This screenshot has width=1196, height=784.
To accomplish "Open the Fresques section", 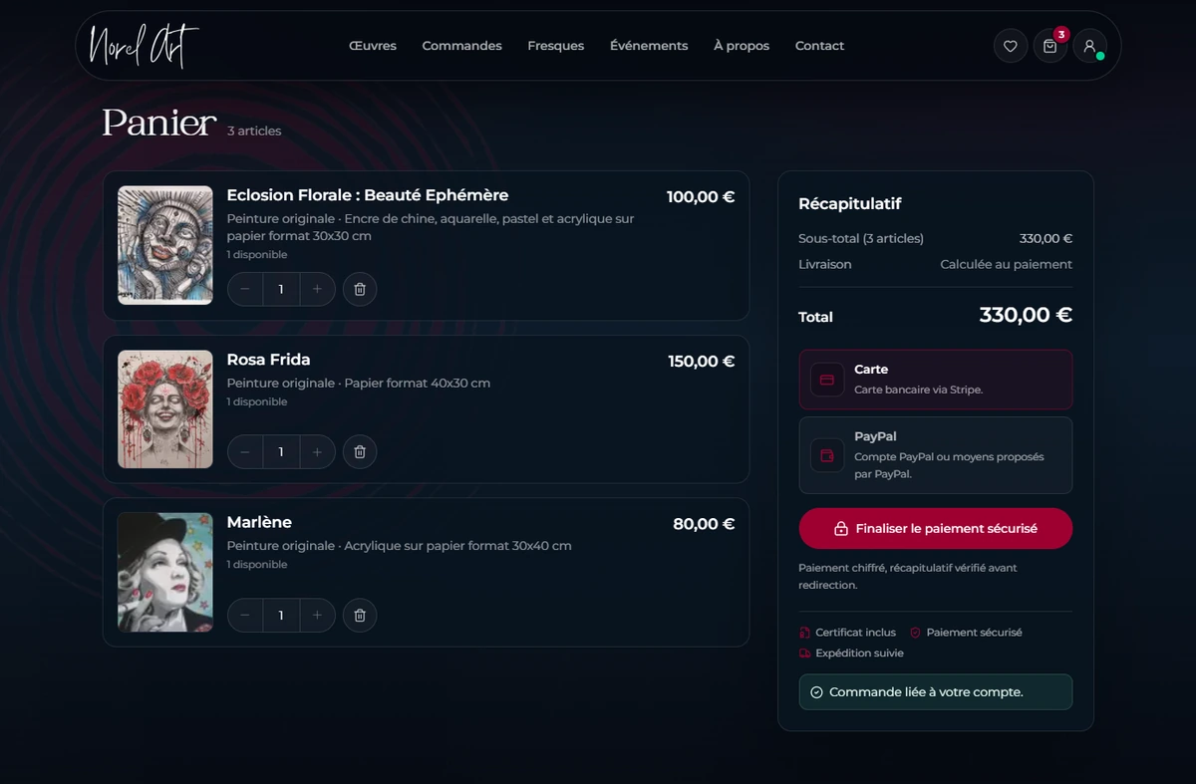I will [x=555, y=46].
